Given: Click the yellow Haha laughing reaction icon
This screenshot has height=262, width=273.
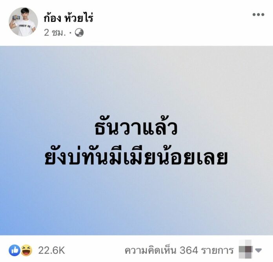Looking at the screenshot, I should (x=26, y=250).
